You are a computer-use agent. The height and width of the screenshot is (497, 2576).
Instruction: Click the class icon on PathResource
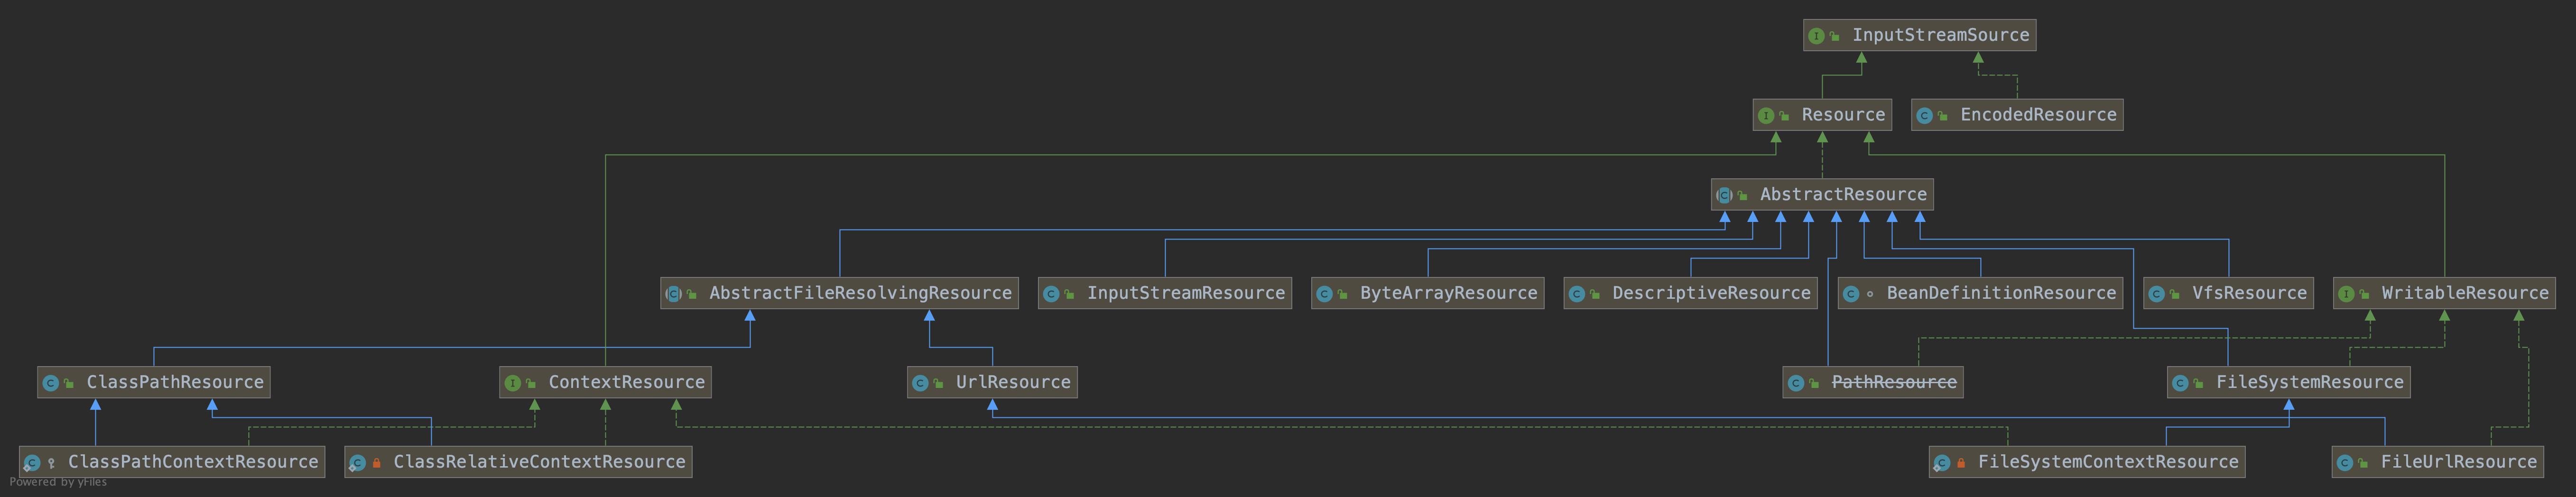click(x=1796, y=383)
